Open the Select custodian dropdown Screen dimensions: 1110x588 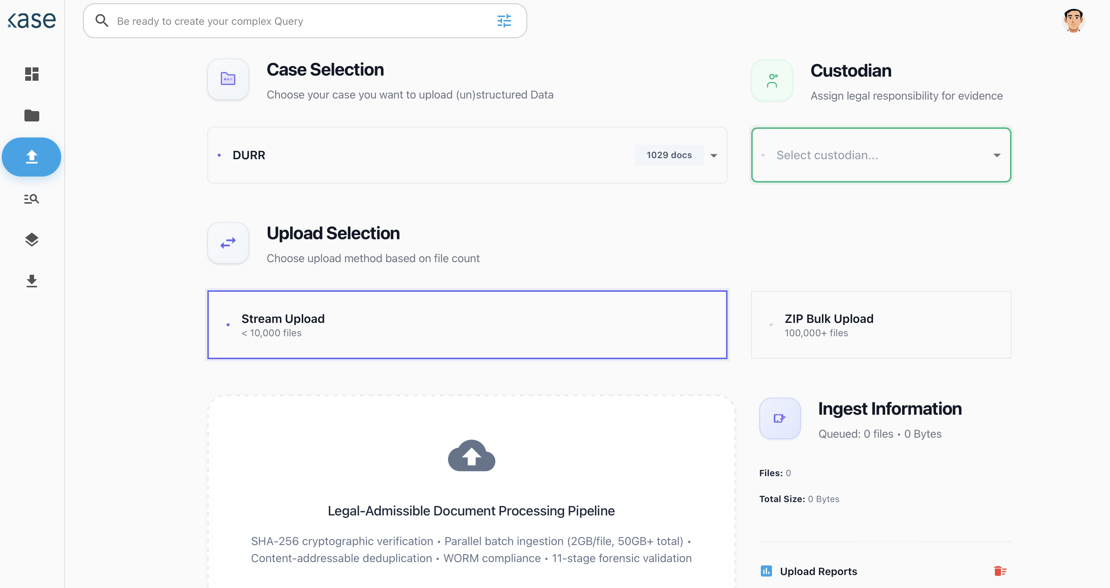[881, 155]
